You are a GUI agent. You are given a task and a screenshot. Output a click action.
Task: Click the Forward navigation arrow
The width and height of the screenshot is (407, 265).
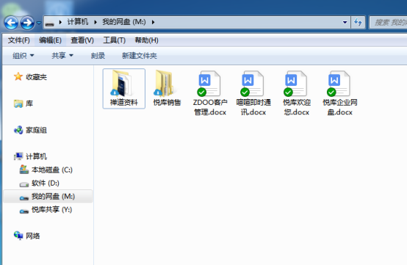pos(27,23)
